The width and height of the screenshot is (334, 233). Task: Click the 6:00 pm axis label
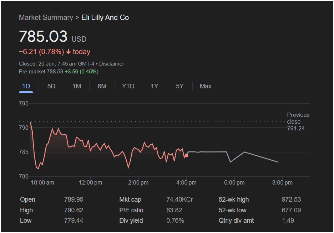(x=234, y=183)
